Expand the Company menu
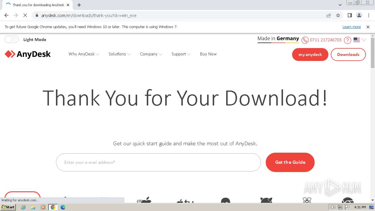The width and height of the screenshot is (375, 211). coord(151,54)
